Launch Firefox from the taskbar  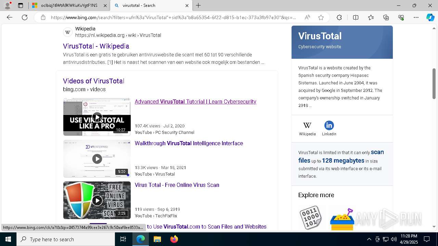pyautogui.click(x=174, y=239)
